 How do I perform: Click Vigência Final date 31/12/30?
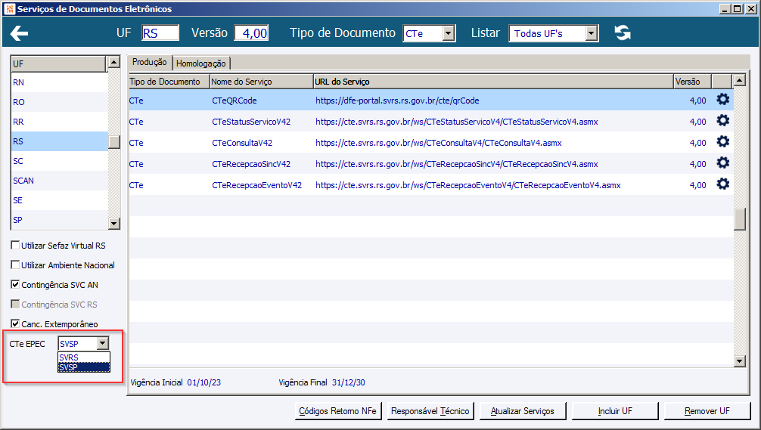coord(349,382)
